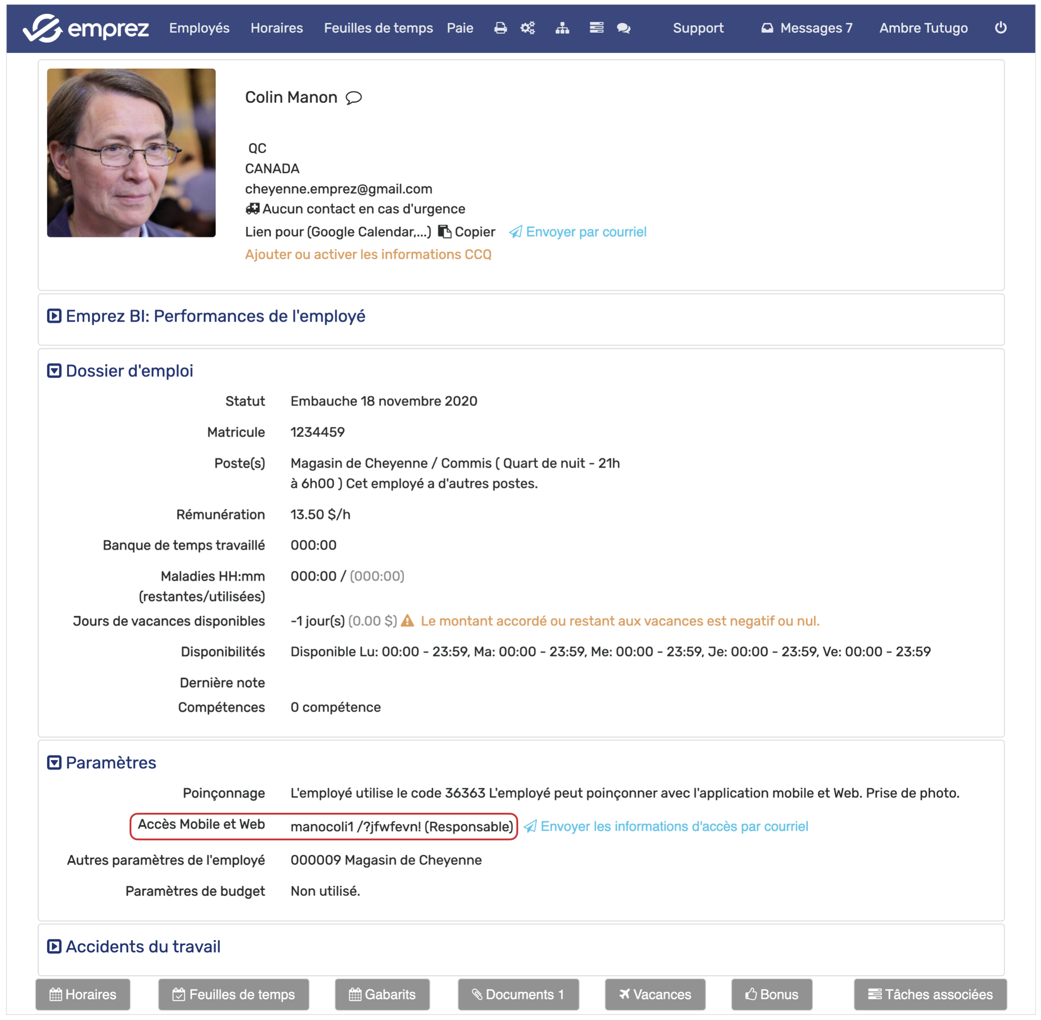The image size is (1041, 1020).
Task: Click the Copier clipboard icon
Action: coord(445,232)
